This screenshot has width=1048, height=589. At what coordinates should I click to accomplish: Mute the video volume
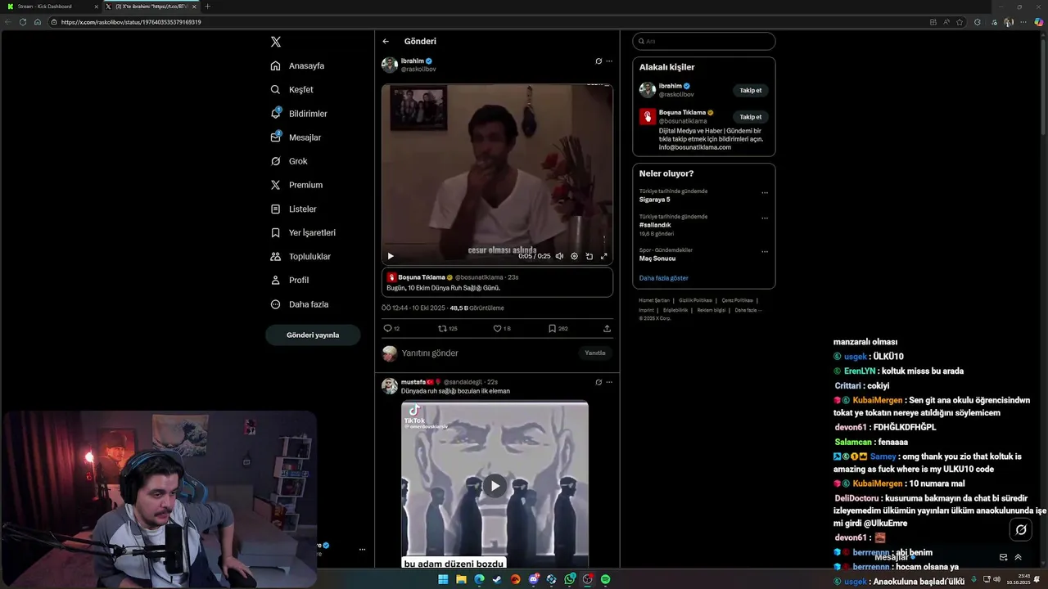[x=559, y=256]
